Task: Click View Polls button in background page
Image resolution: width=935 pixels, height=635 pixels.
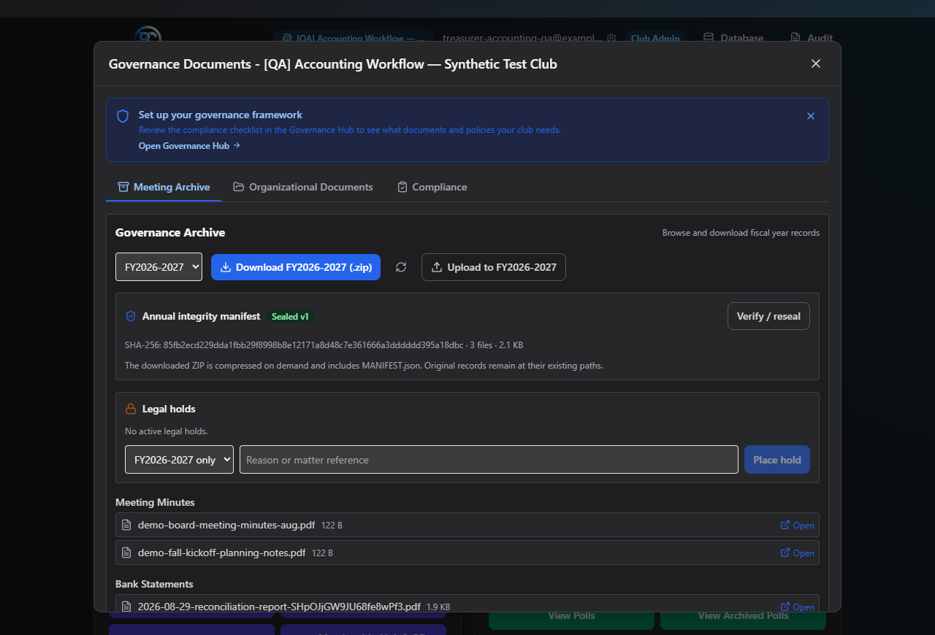Action: click(x=571, y=616)
